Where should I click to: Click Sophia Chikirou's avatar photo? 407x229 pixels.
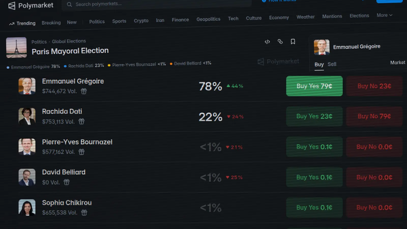[x=27, y=207]
